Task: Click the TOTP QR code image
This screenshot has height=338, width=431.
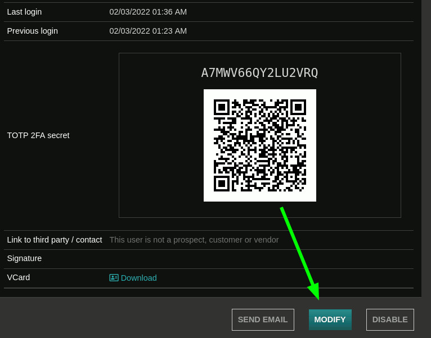Action: (260, 145)
